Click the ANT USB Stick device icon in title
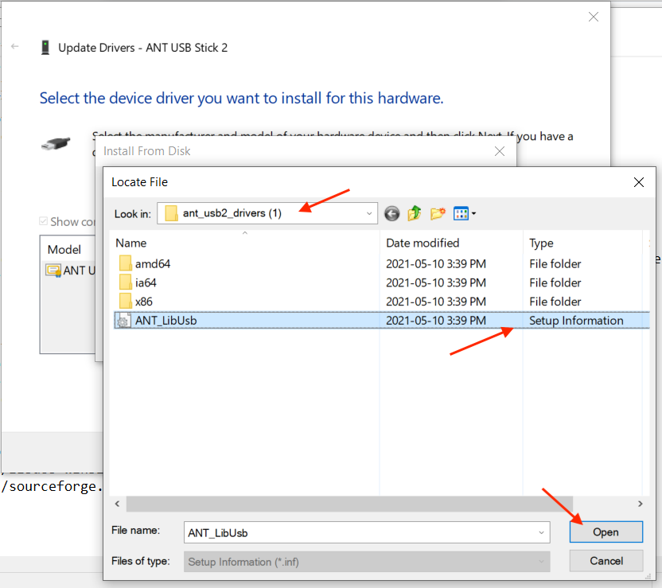 [45, 48]
